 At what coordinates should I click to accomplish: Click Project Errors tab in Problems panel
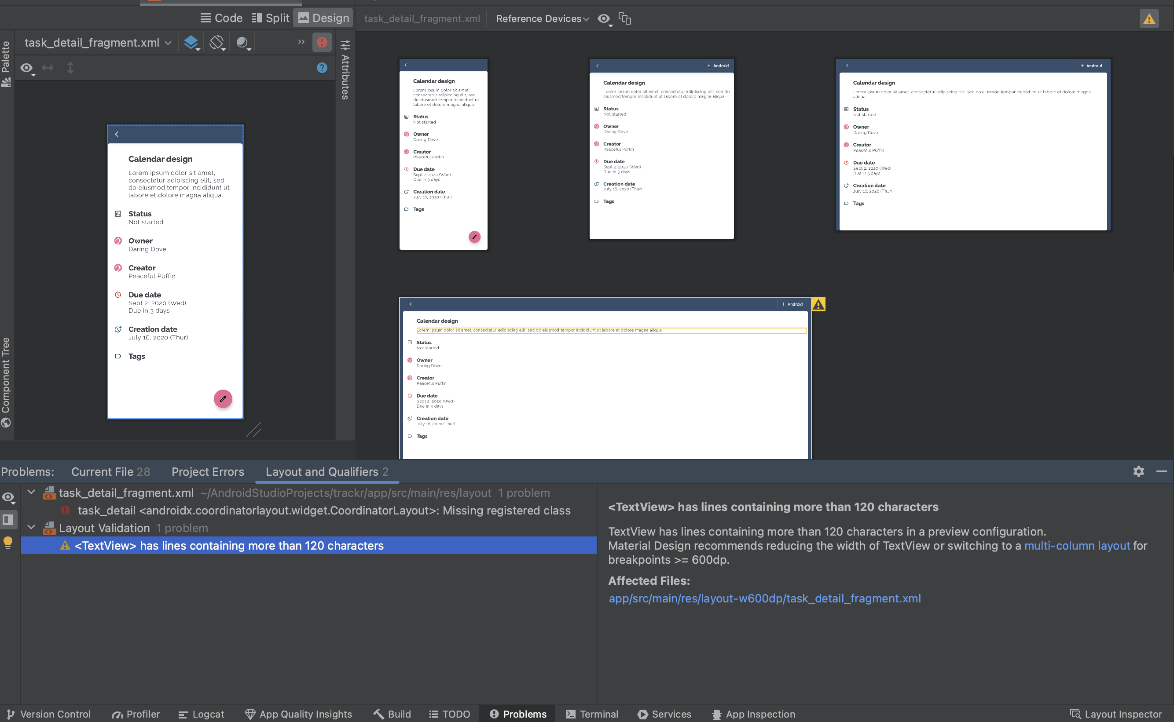[207, 471]
